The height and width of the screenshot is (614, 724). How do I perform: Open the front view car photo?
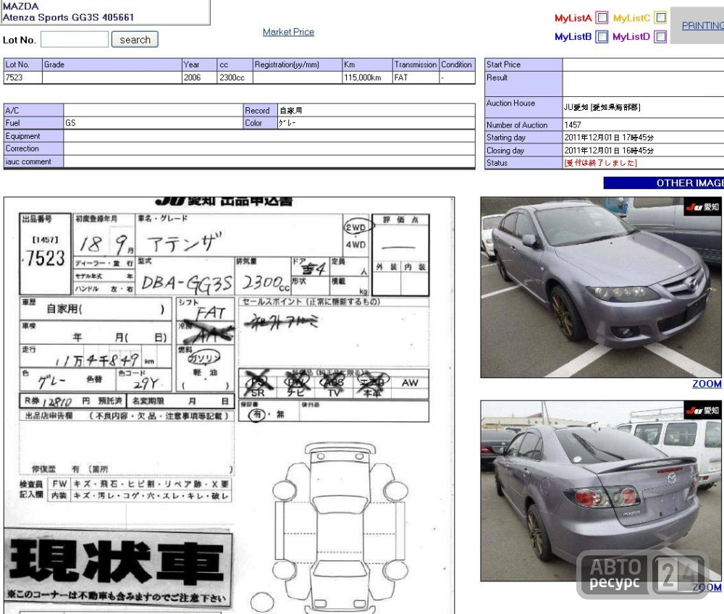tap(601, 287)
